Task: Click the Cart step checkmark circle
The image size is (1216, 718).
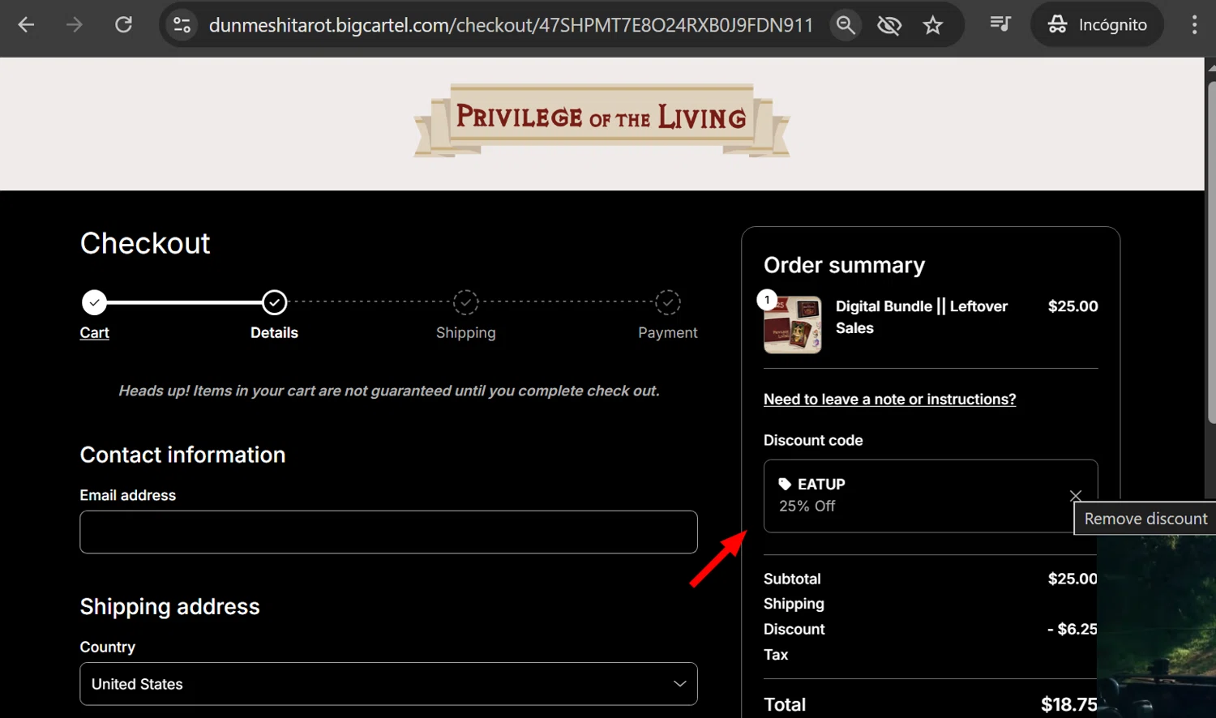Action: pyautogui.click(x=94, y=302)
